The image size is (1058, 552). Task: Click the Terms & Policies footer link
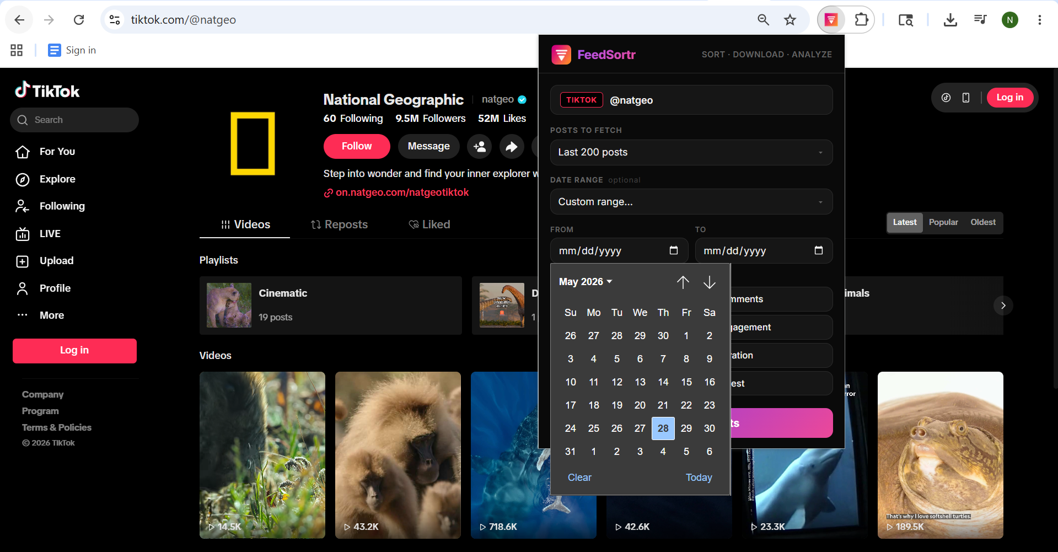56,428
